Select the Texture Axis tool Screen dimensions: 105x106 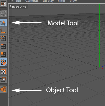click(x=3, y=80)
